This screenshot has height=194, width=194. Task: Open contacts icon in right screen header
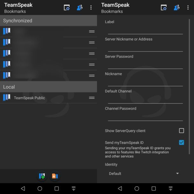[x=177, y=8]
